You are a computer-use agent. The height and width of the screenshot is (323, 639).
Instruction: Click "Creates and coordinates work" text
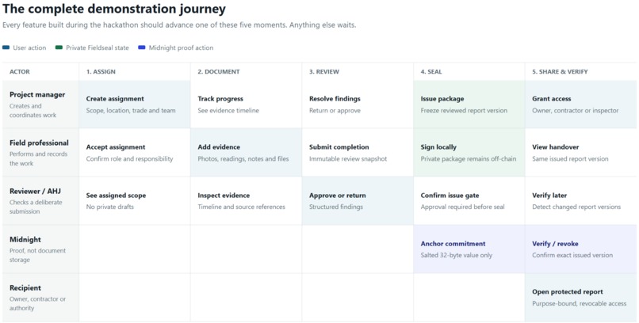pyautogui.click(x=33, y=110)
